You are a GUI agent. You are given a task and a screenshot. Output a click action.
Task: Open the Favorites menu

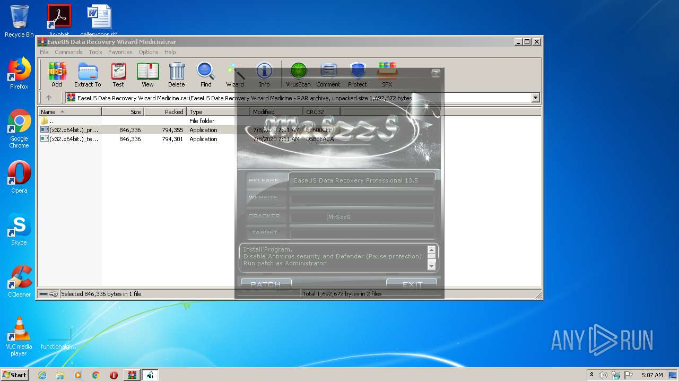[x=120, y=52]
